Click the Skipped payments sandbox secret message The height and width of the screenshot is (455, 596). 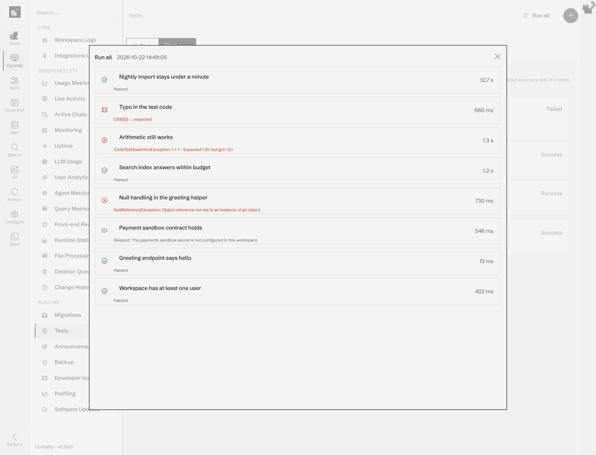[185, 240]
